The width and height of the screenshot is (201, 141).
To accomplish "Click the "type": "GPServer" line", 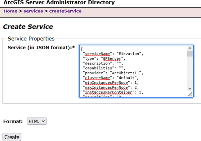I will [x=104, y=59].
